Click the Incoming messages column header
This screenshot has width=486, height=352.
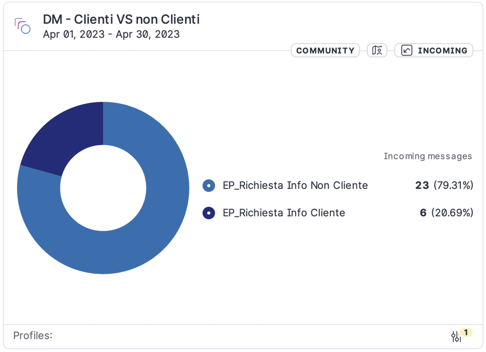428,156
